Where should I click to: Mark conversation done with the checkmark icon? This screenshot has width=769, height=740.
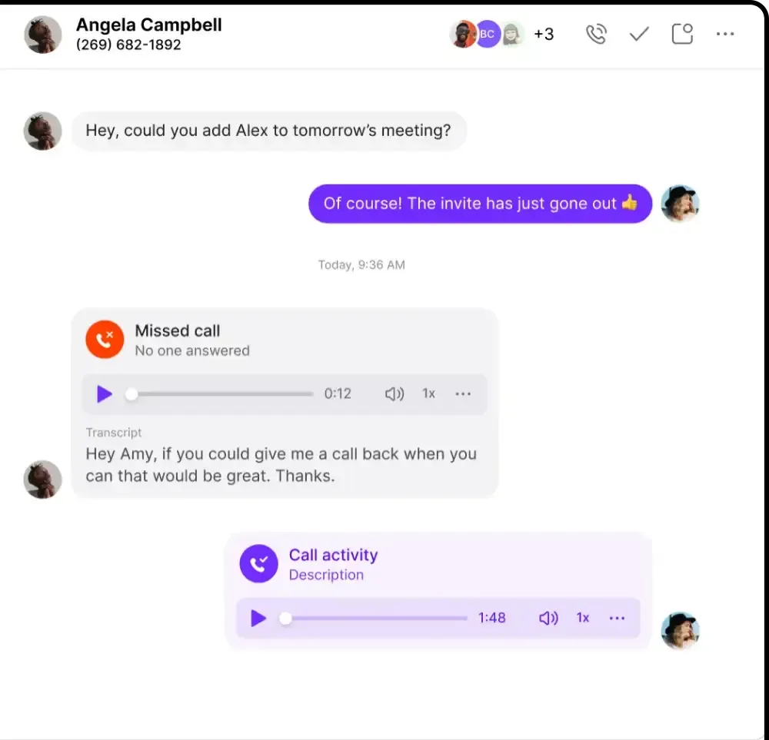coord(639,34)
